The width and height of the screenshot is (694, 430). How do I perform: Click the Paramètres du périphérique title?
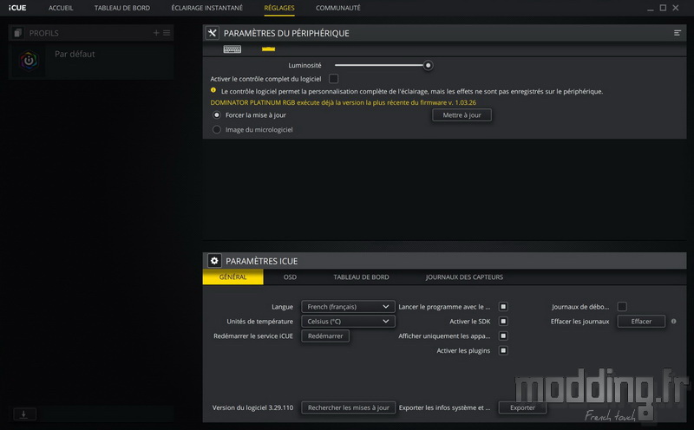coord(286,33)
